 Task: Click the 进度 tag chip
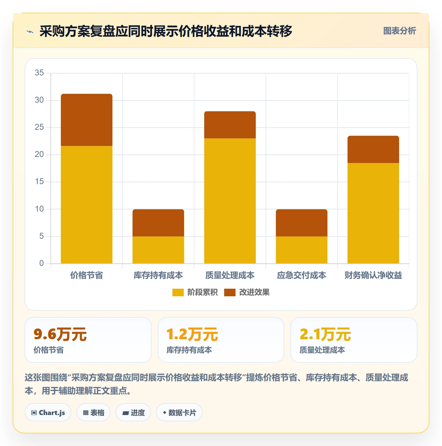133,413
